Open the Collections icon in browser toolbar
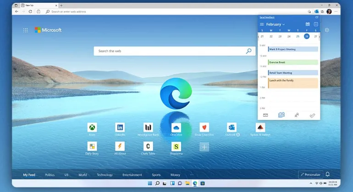 coord(322,11)
